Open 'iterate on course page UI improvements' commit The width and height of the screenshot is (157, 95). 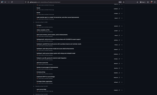click(47, 67)
